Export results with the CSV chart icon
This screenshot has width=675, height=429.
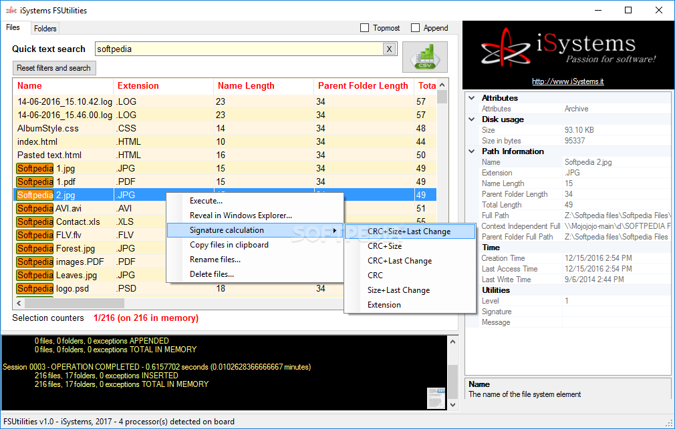pos(425,57)
